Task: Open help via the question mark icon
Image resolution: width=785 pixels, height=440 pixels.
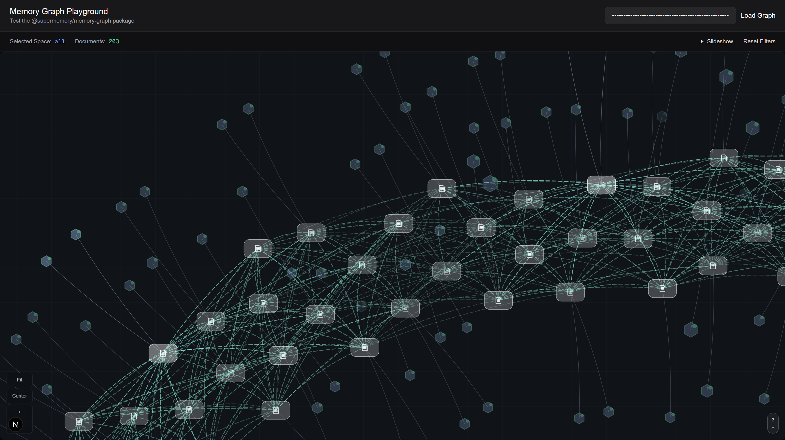Action: tap(772, 420)
